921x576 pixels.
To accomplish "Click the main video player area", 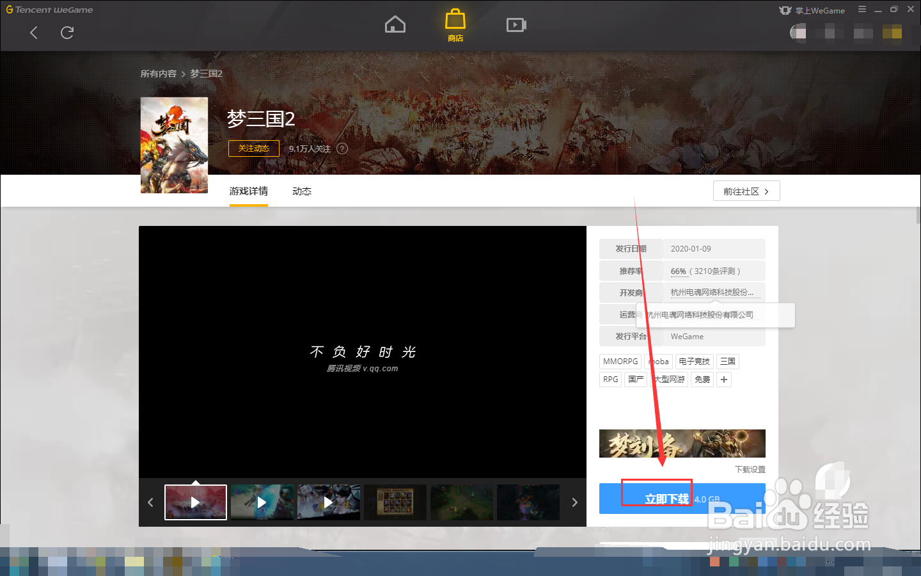I will (x=363, y=352).
